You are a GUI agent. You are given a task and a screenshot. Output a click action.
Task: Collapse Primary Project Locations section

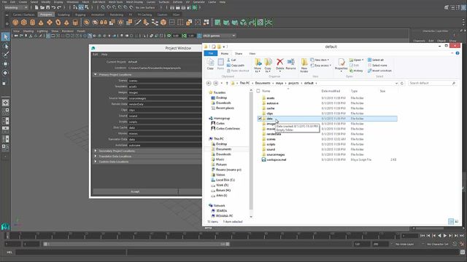coord(96,74)
